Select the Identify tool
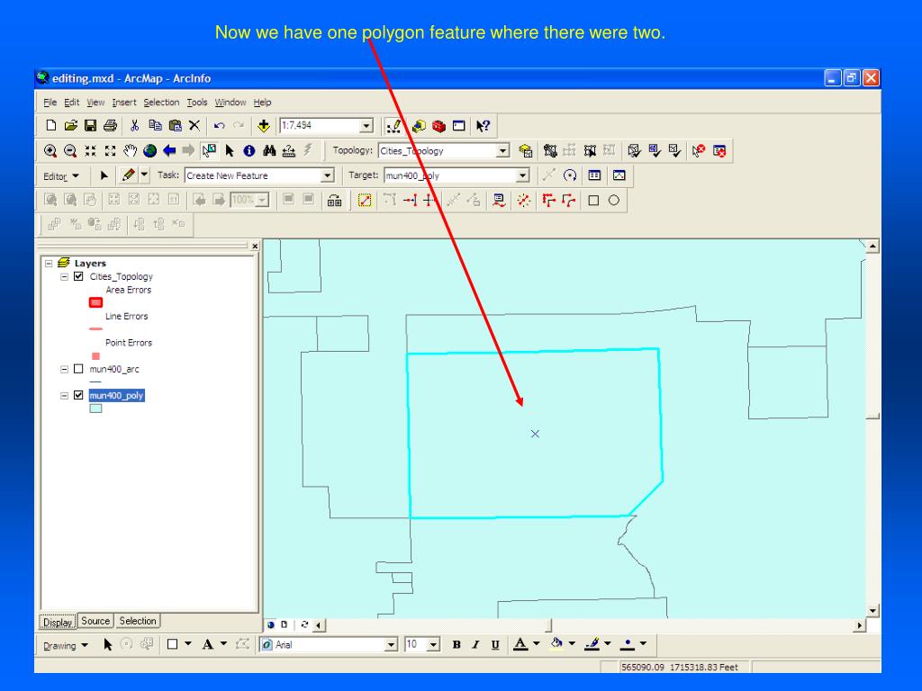 [249, 151]
